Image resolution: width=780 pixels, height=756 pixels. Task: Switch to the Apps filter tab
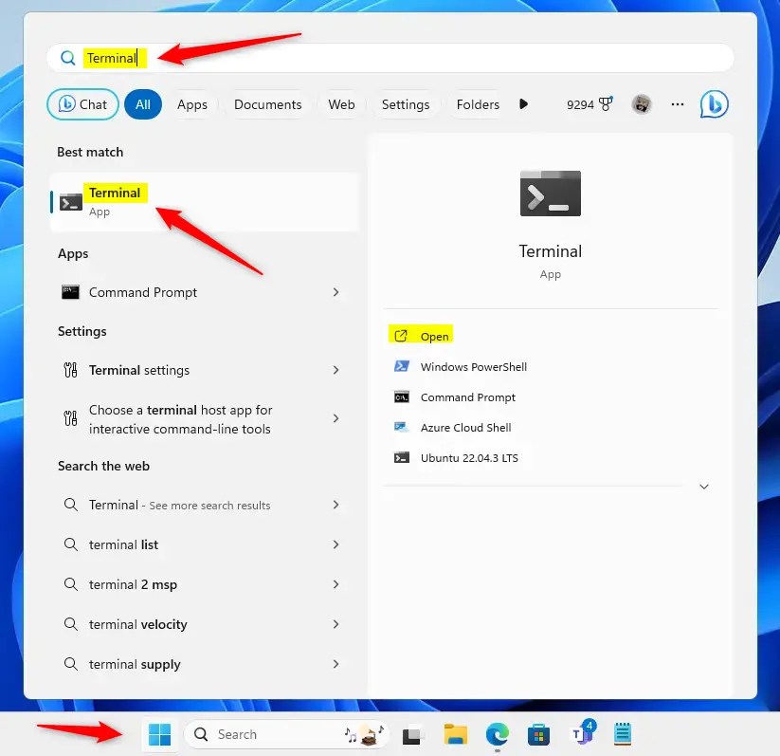192,104
